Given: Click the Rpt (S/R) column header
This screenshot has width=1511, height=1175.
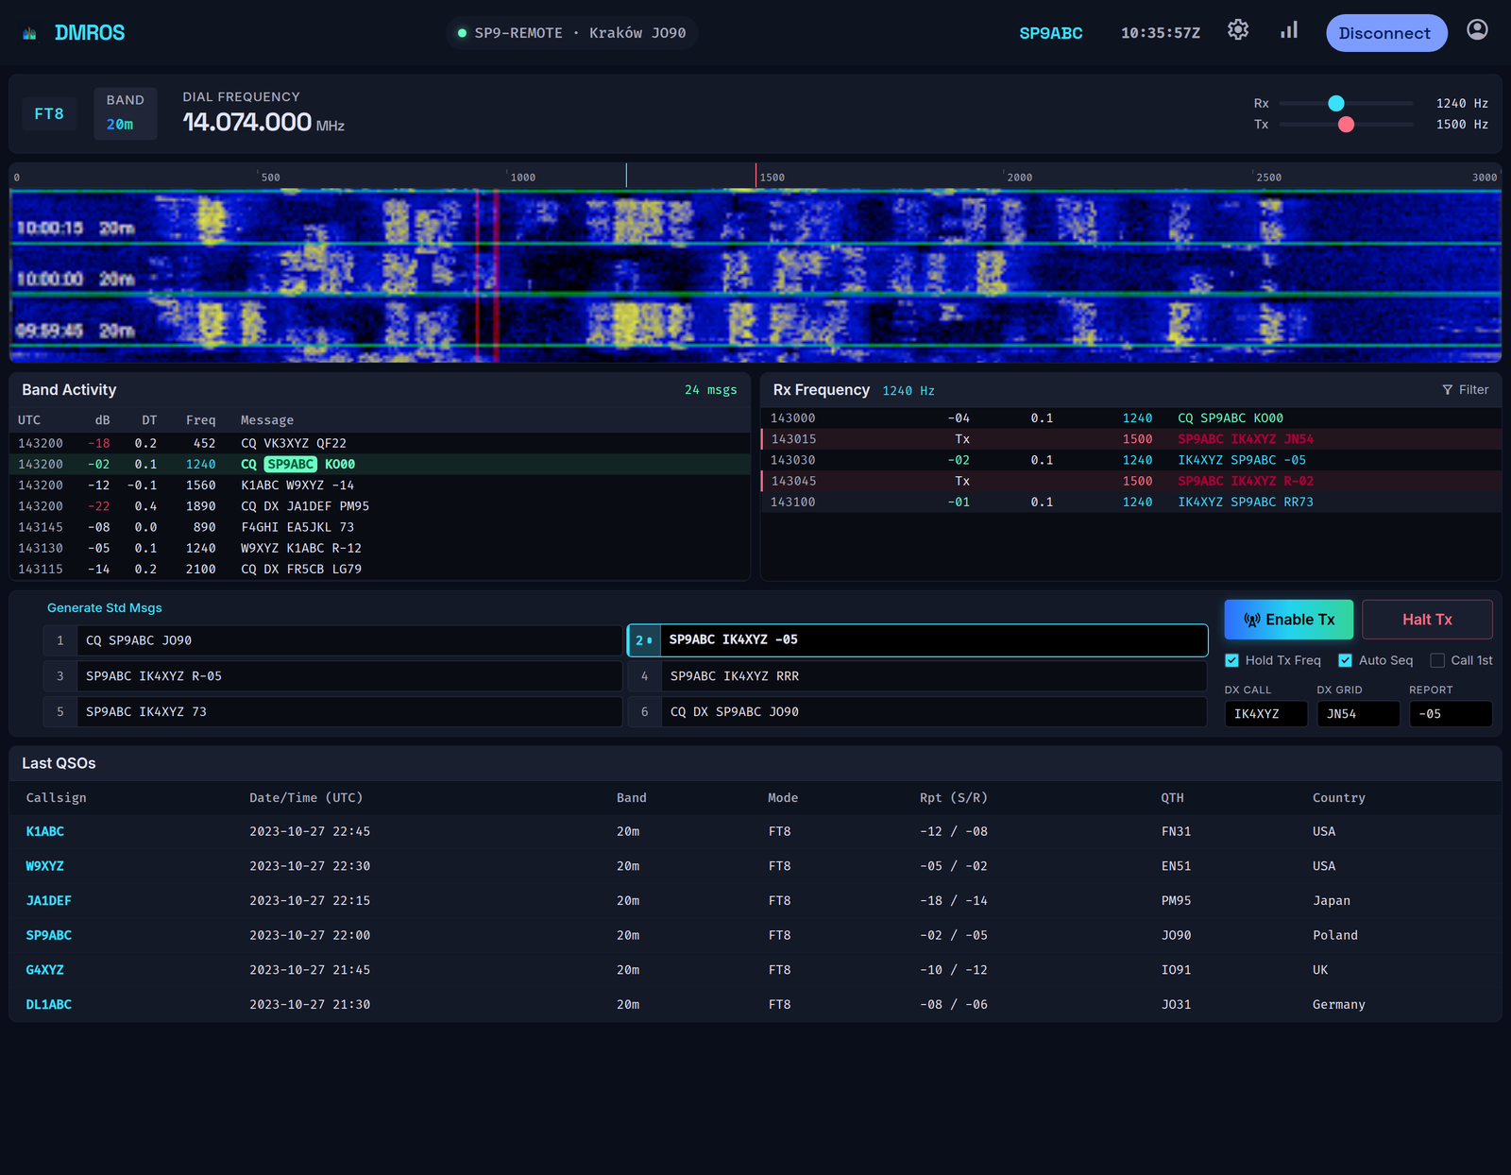Looking at the screenshot, I should (x=954, y=798).
